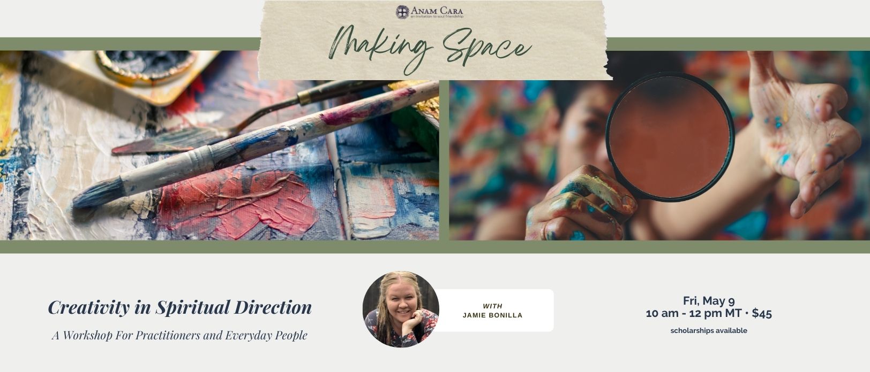Click the Workshop For Practitioners subtitle
Image resolution: width=870 pixels, height=372 pixels.
[179, 336]
